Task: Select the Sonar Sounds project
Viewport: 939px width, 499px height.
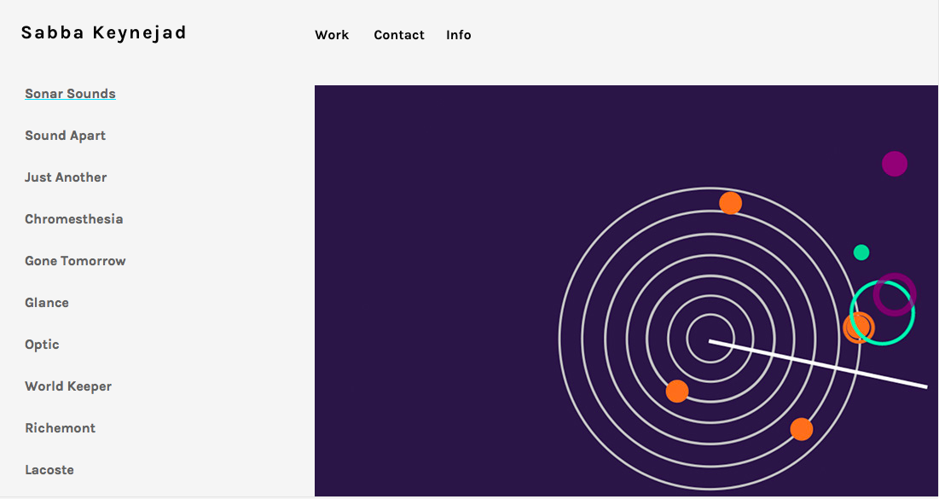Action: 70,94
